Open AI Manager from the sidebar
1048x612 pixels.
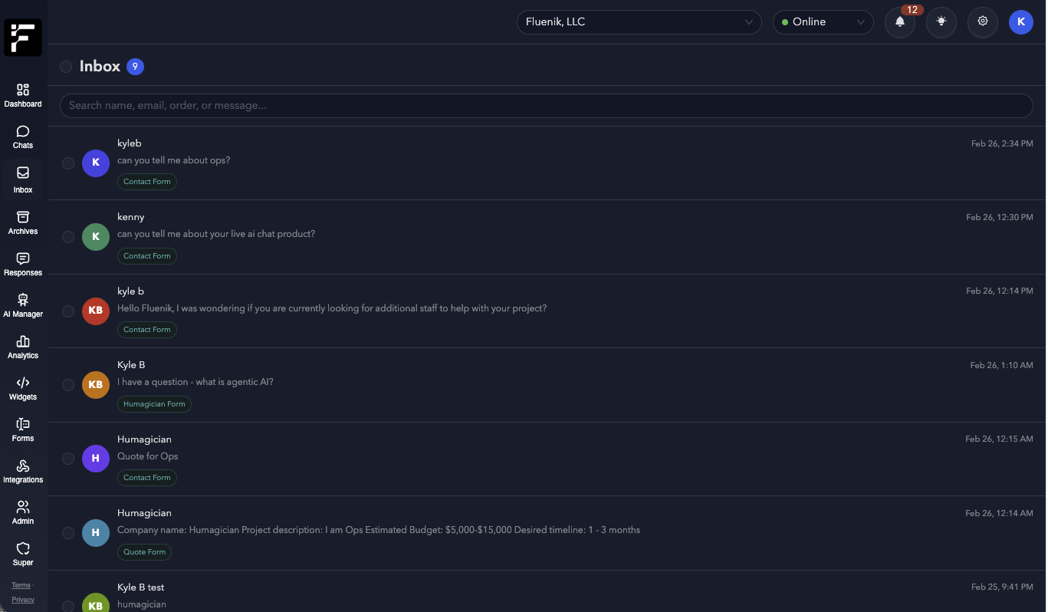(x=22, y=306)
